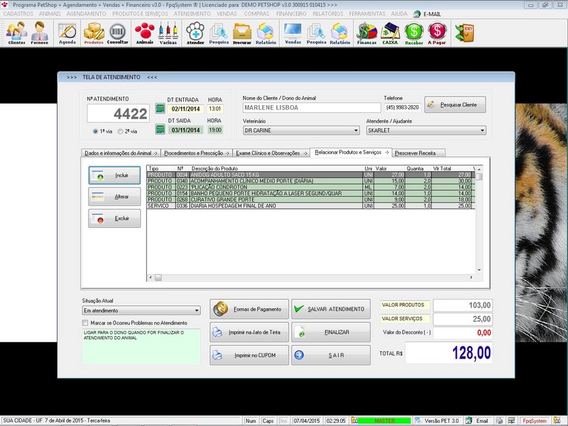Open the Situação Atual dropdown

pyautogui.click(x=197, y=310)
